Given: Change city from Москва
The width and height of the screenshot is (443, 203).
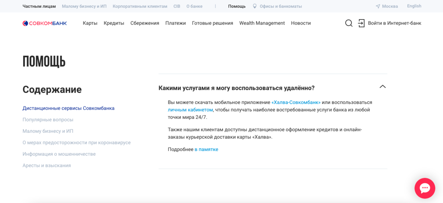Looking at the screenshot, I should coord(390,6).
